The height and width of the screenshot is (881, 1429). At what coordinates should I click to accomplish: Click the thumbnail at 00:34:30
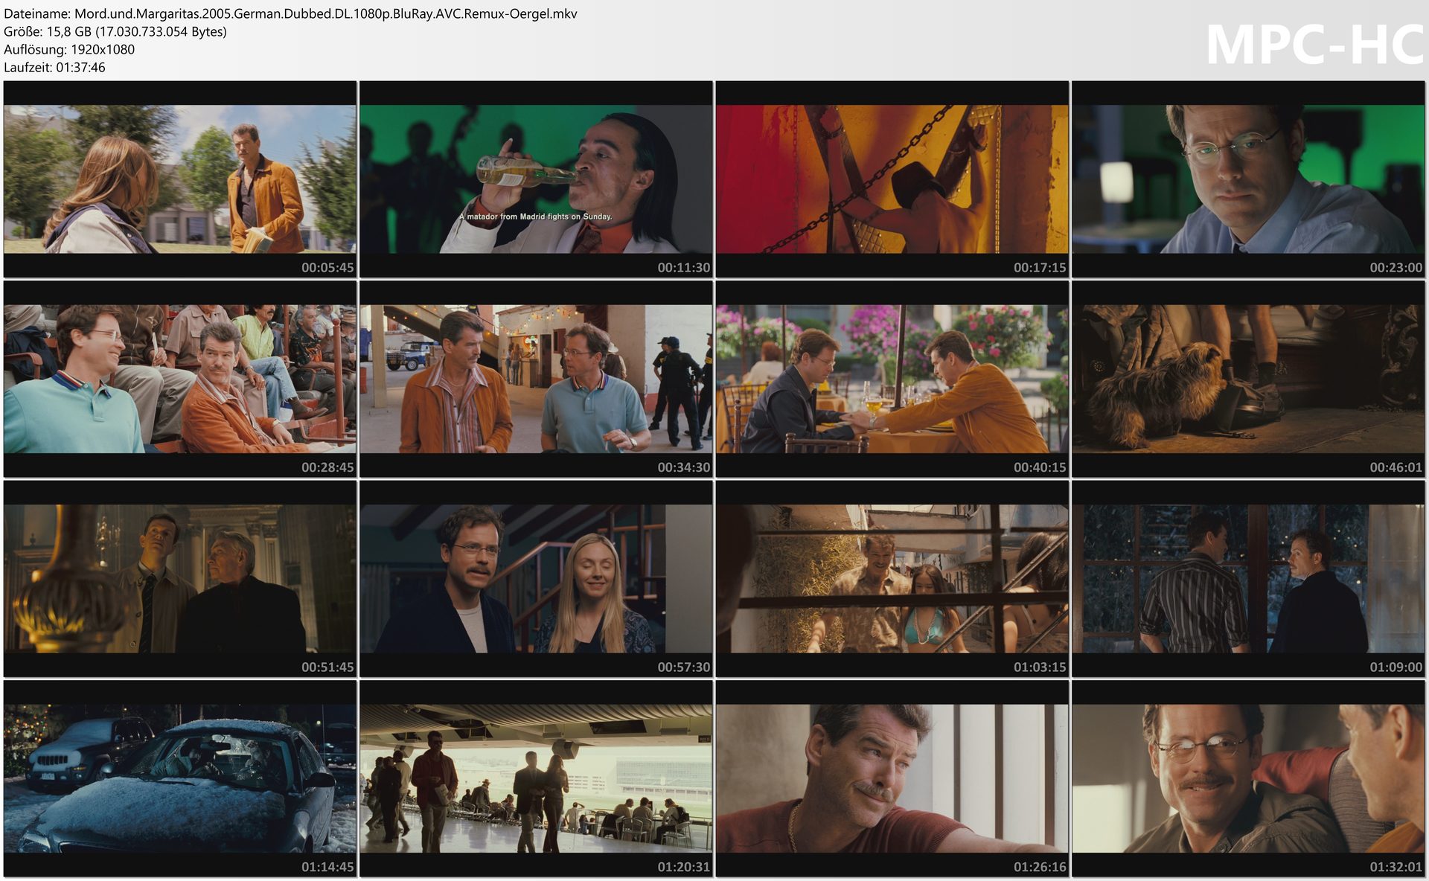pyautogui.click(x=535, y=378)
